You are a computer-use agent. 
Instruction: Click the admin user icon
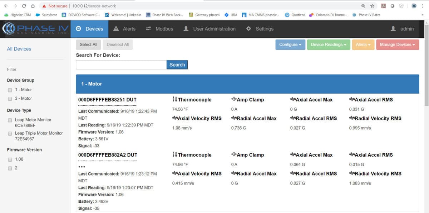[393, 29]
